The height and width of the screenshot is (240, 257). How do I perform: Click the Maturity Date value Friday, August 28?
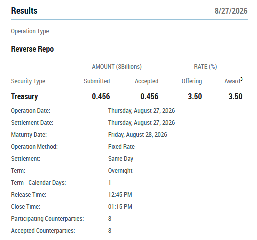[138, 135]
